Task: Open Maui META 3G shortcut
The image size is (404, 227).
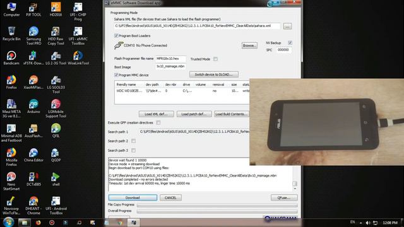Action: pos(11,108)
